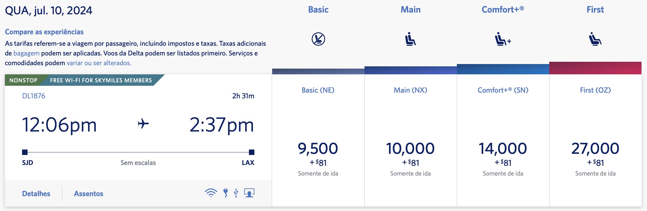Open the bagagem fees link
This screenshot has width=647, height=211.
(26, 53)
